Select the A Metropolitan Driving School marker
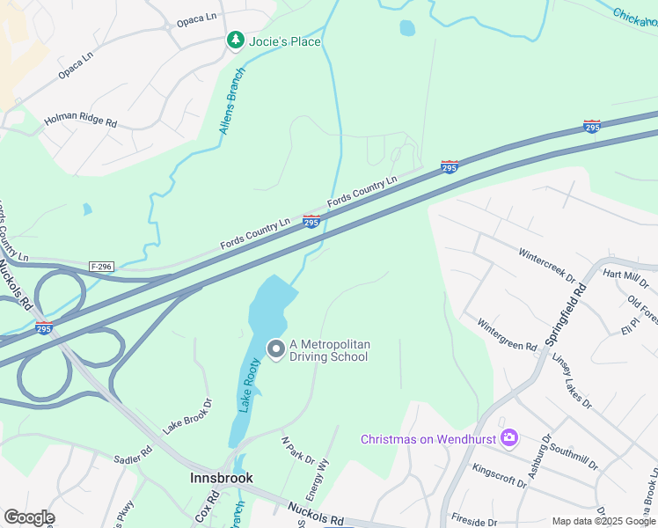Viewport: 658px width, 528px height. coord(276,349)
